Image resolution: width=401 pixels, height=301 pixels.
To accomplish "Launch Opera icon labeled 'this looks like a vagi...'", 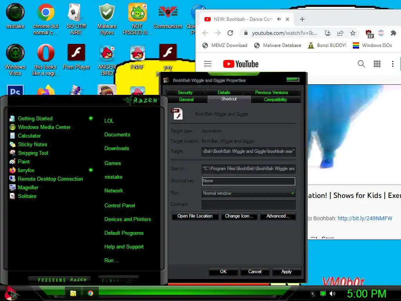I will [x=45, y=60].
